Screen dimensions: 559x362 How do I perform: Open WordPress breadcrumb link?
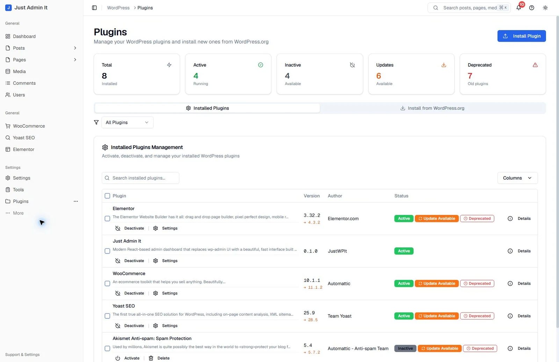[118, 8]
